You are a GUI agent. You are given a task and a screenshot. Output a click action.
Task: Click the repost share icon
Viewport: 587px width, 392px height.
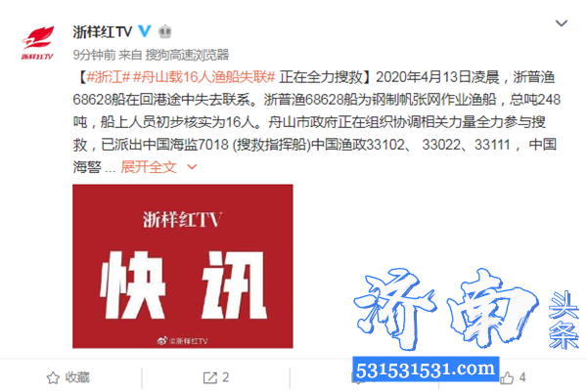(x=209, y=377)
